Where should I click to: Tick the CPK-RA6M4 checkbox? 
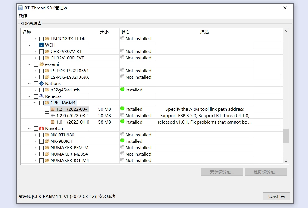click(41, 103)
